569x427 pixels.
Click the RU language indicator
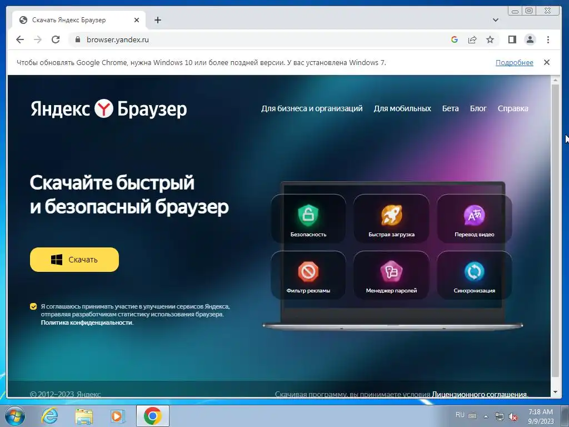[460, 415]
